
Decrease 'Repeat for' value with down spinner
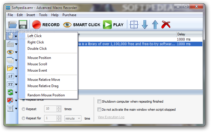coord(59,120)
